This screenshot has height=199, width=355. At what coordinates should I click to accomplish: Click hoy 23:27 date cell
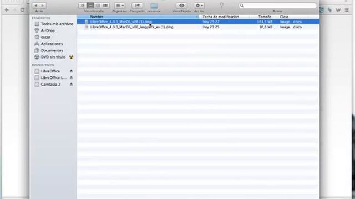211,22
